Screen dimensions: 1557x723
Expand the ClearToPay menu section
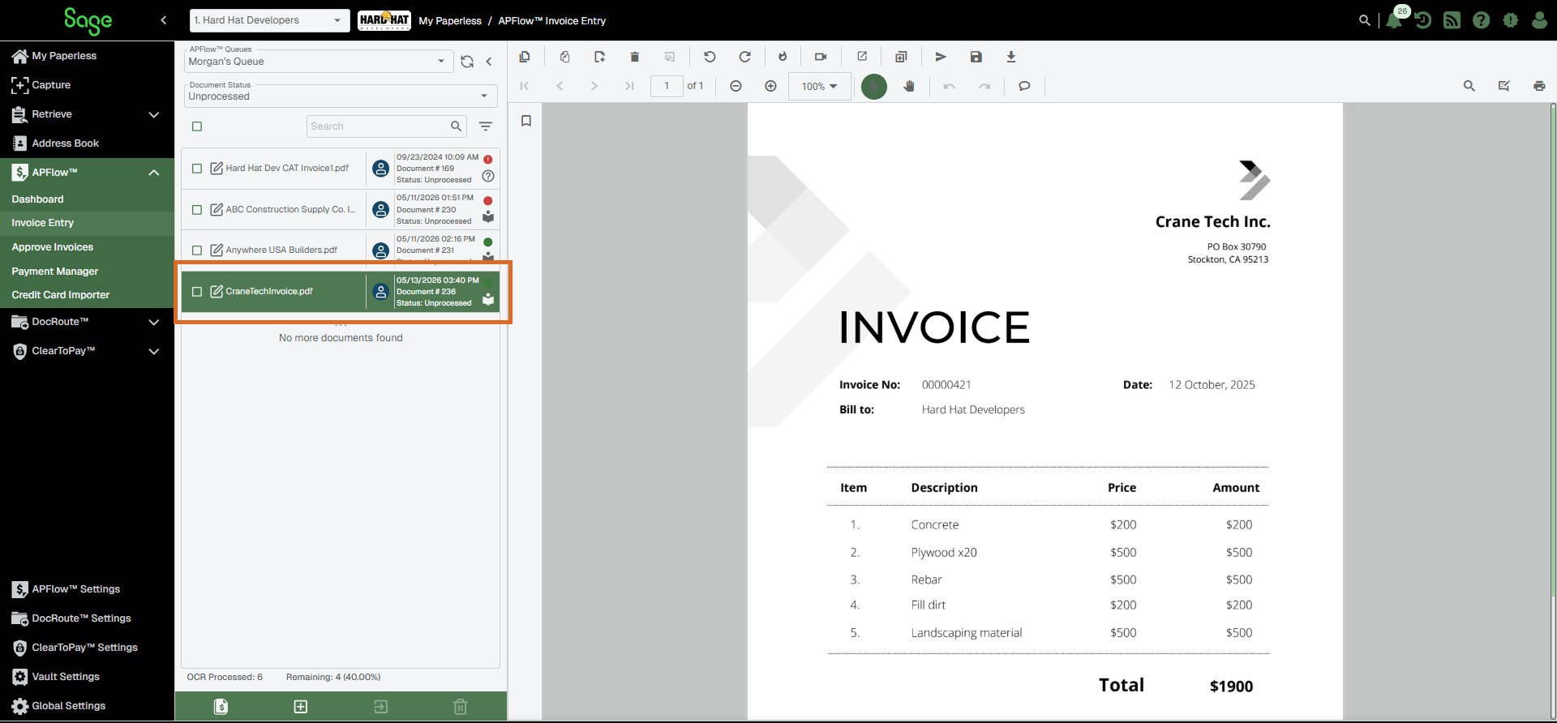pos(154,351)
